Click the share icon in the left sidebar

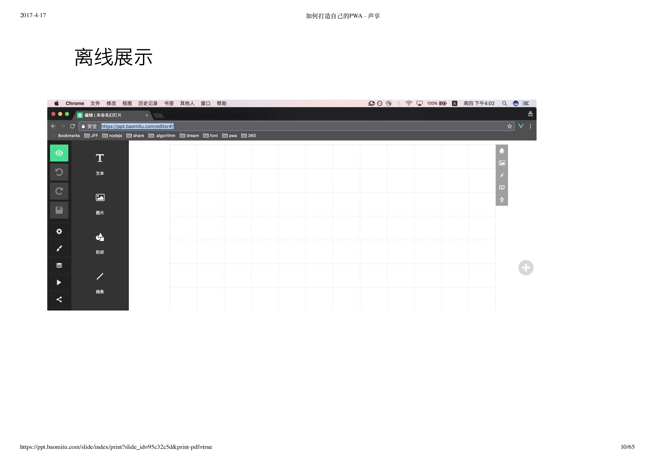pos(59,299)
